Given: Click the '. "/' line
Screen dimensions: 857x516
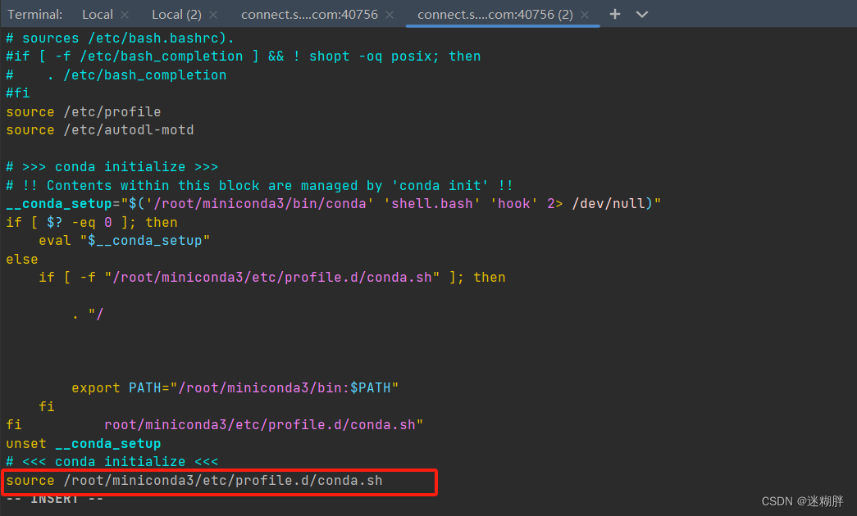Looking at the screenshot, I should pyautogui.click(x=88, y=315).
